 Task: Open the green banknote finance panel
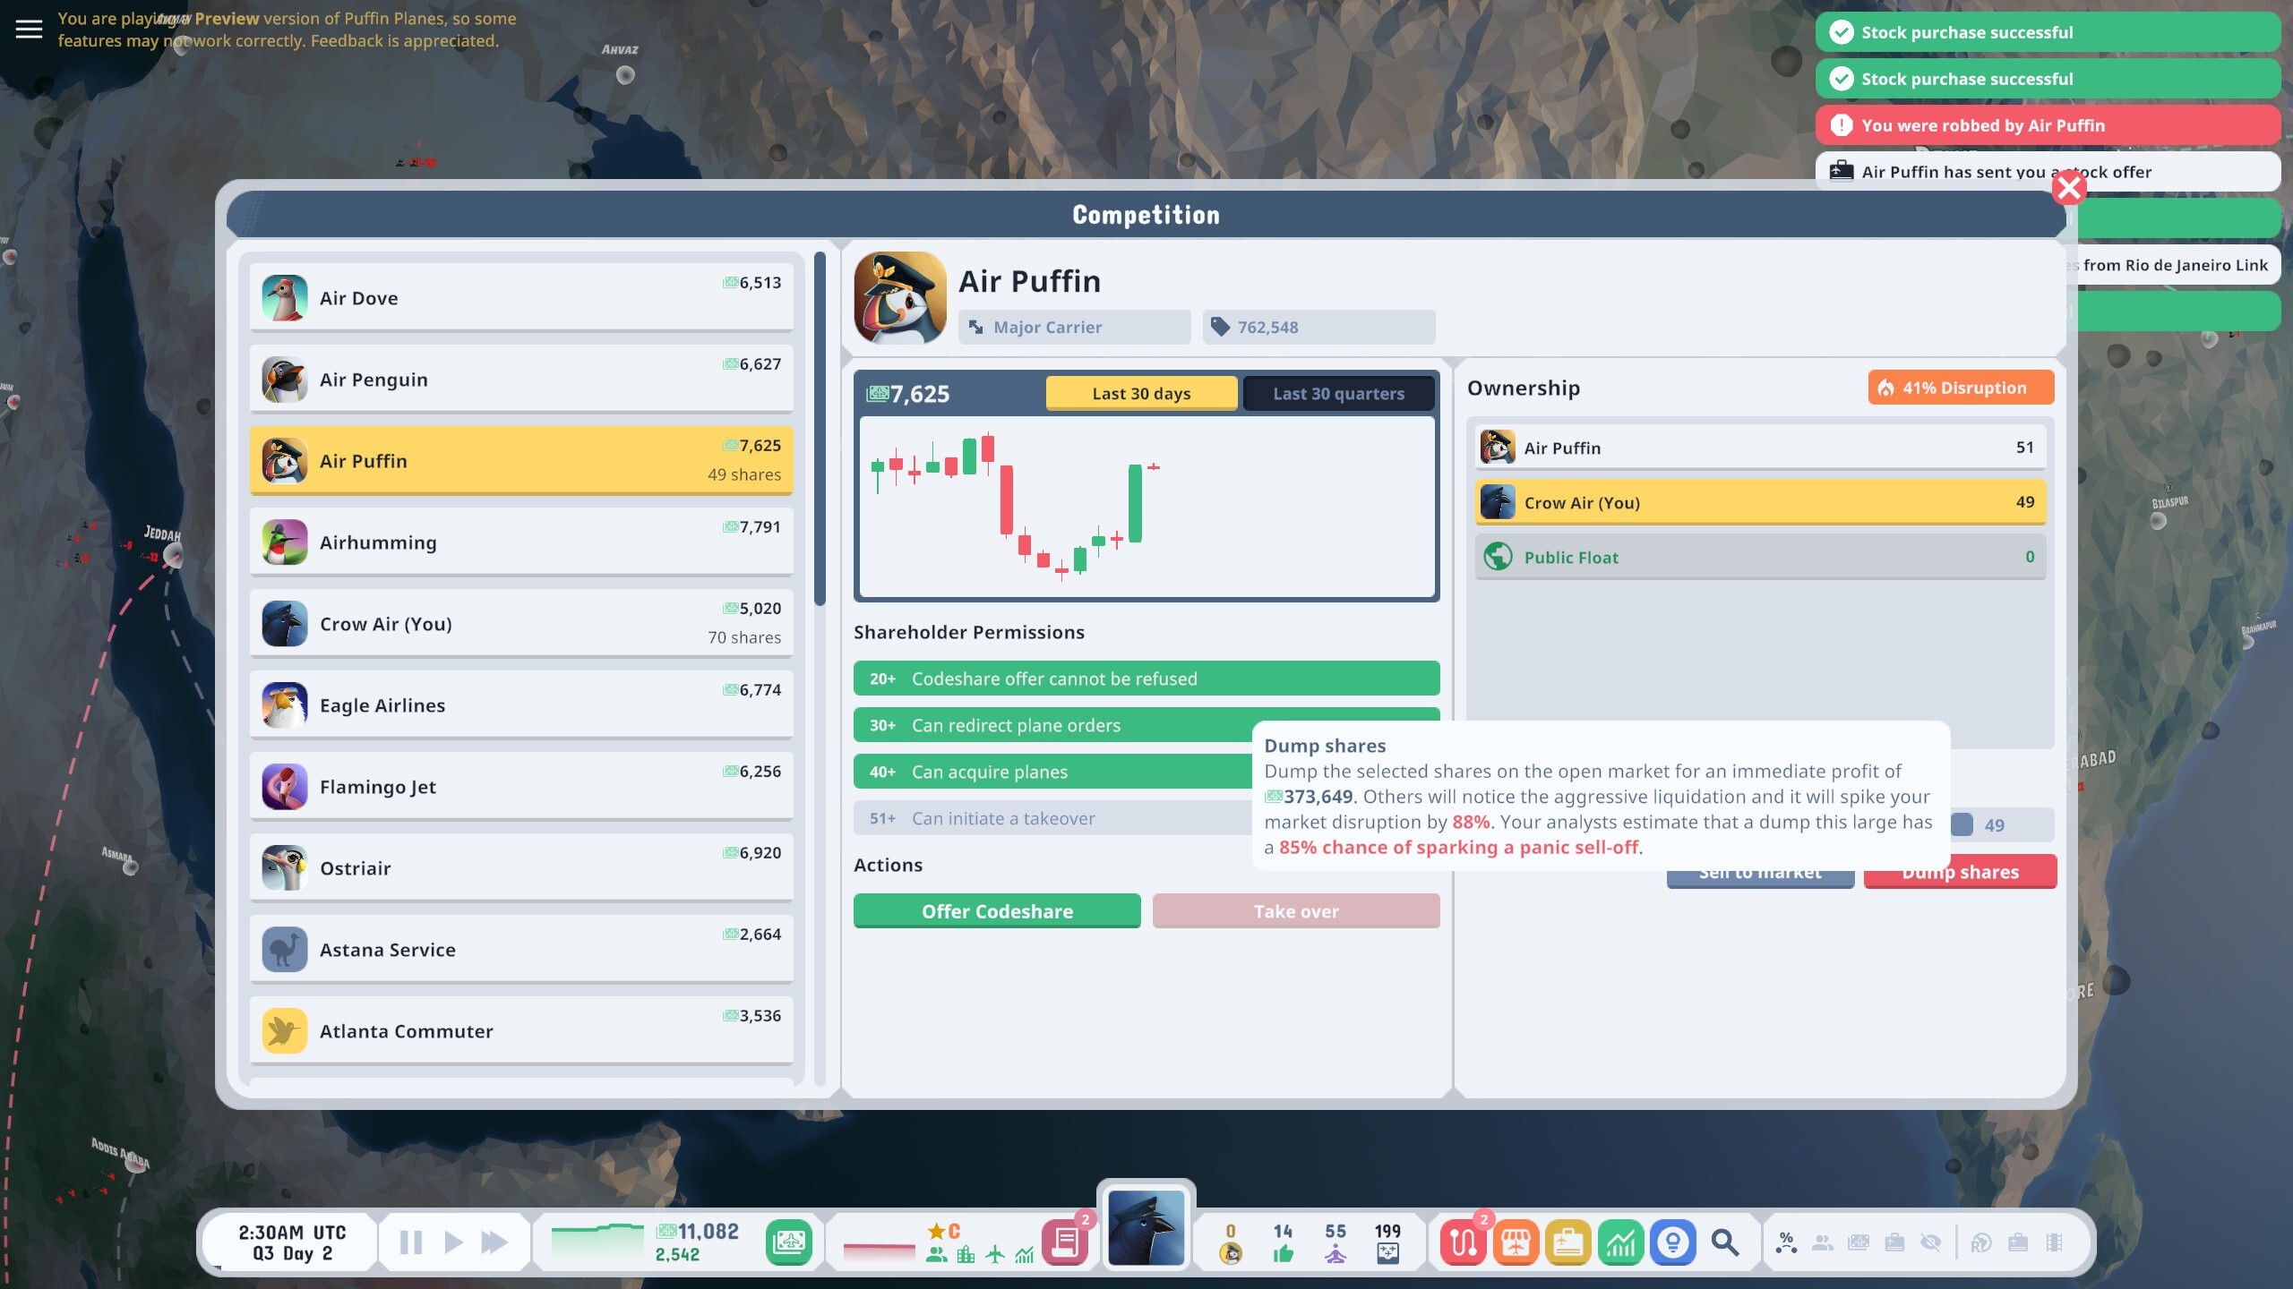(x=788, y=1242)
